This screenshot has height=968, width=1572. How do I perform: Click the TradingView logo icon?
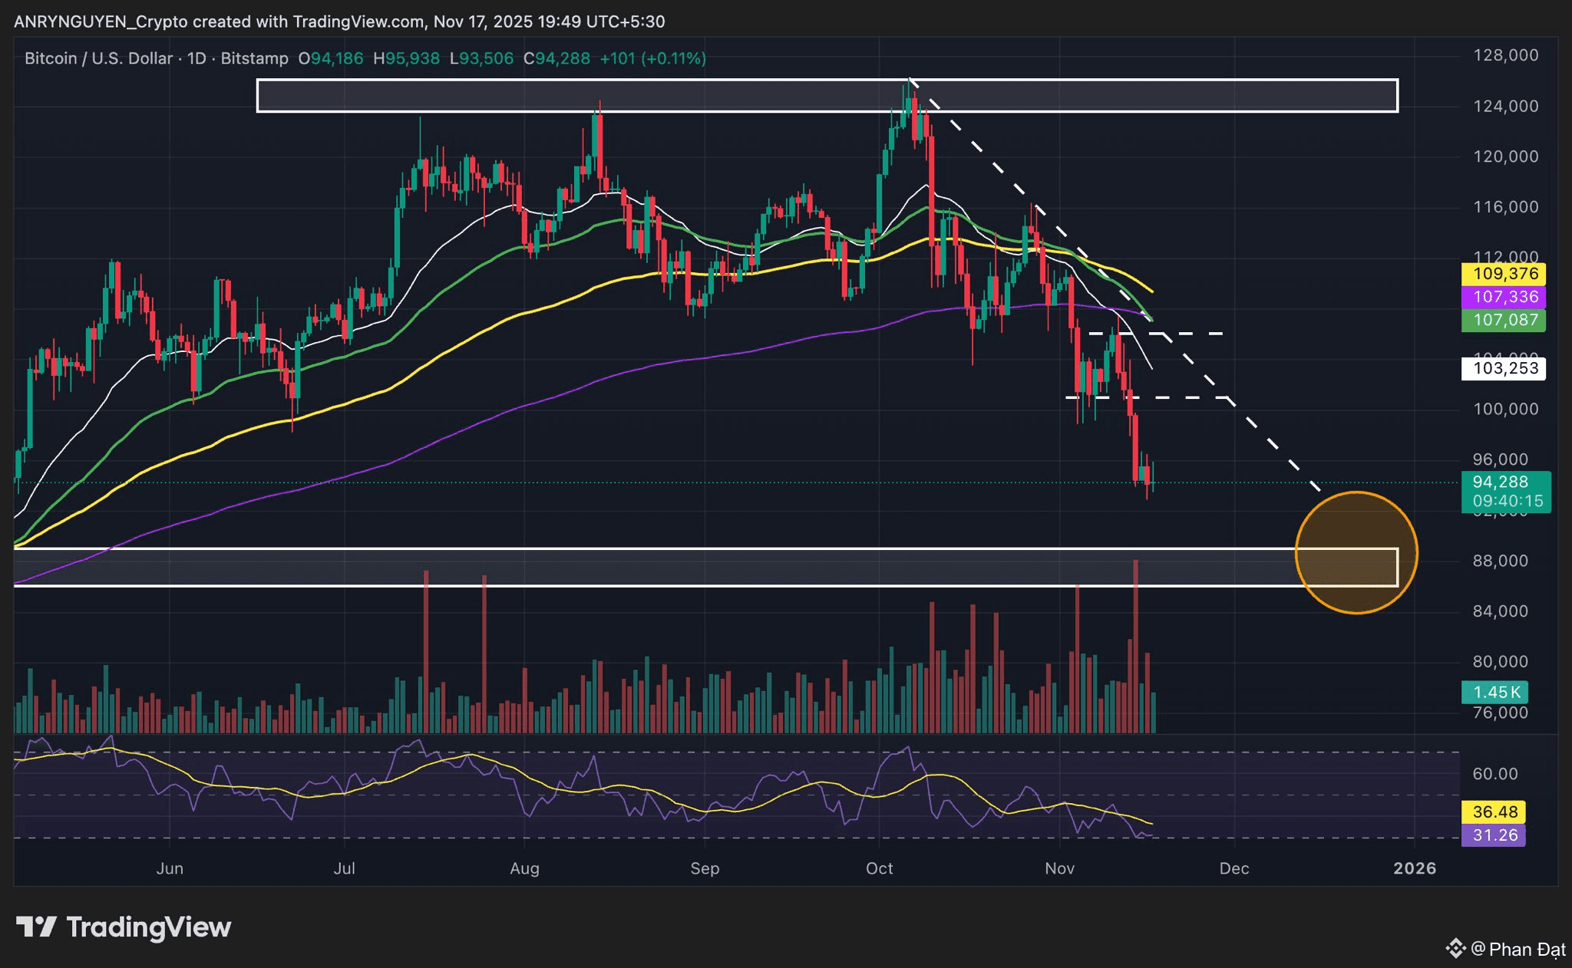(x=37, y=927)
